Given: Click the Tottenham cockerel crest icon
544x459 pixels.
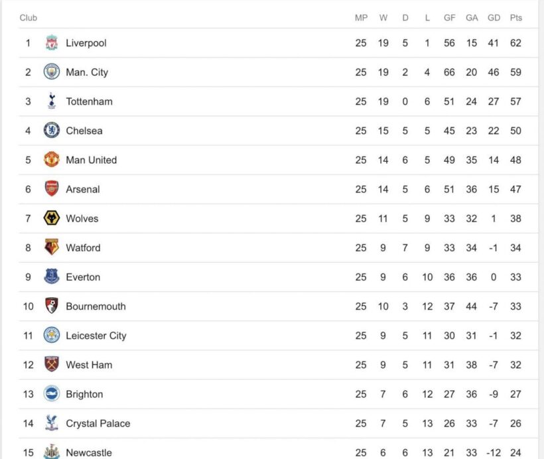Looking at the screenshot, I should pyautogui.click(x=52, y=101).
